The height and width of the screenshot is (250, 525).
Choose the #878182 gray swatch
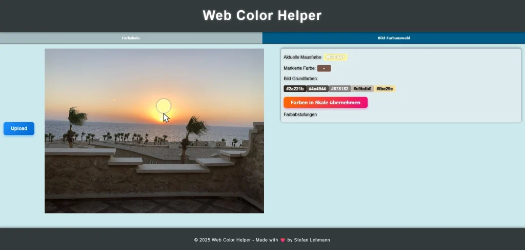[x=339, y=89]
